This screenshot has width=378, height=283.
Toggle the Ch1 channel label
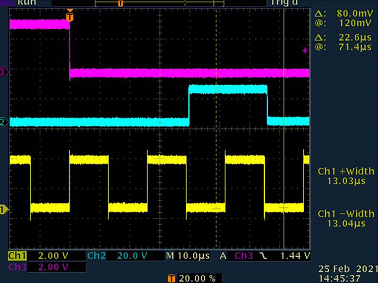click(x=17, y=256)
